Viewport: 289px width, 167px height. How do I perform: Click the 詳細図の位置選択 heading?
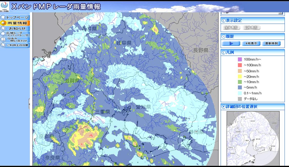coord(242,107)
